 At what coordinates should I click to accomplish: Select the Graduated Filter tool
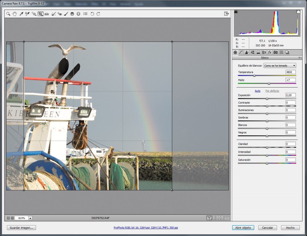point(72,14)
